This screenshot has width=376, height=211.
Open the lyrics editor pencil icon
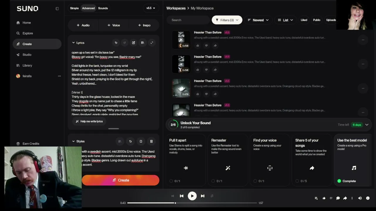(x=134, y=43)
